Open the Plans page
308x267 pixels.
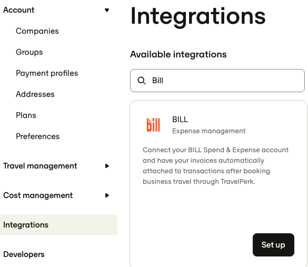pyautogui.click(x=26, y=115)
